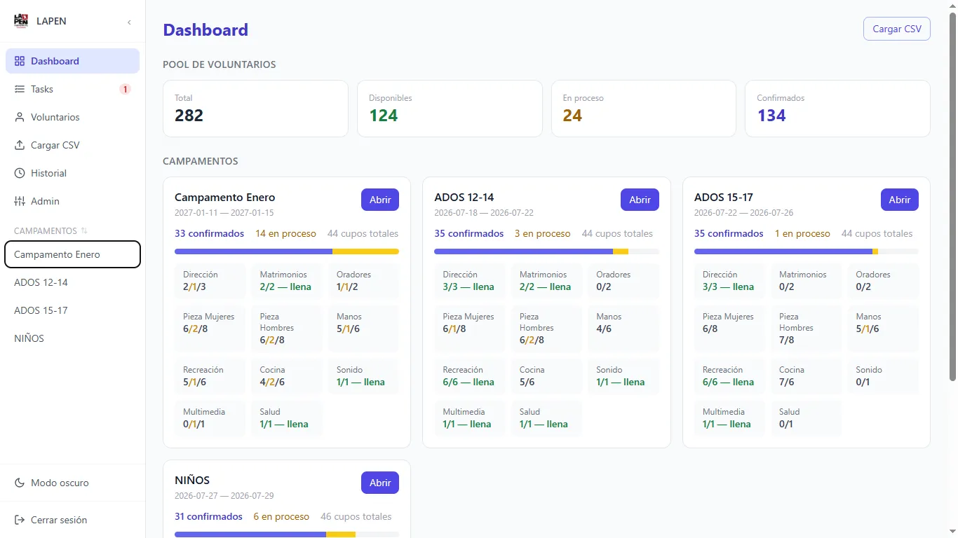Open the ADOS 12-14 card with Abrir

click(640, 200)
